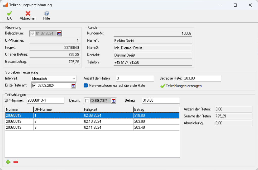This screenshot has height=170, width=258.
Task: Click the green OK checkmark icon
Action: [x=9, y=13]
